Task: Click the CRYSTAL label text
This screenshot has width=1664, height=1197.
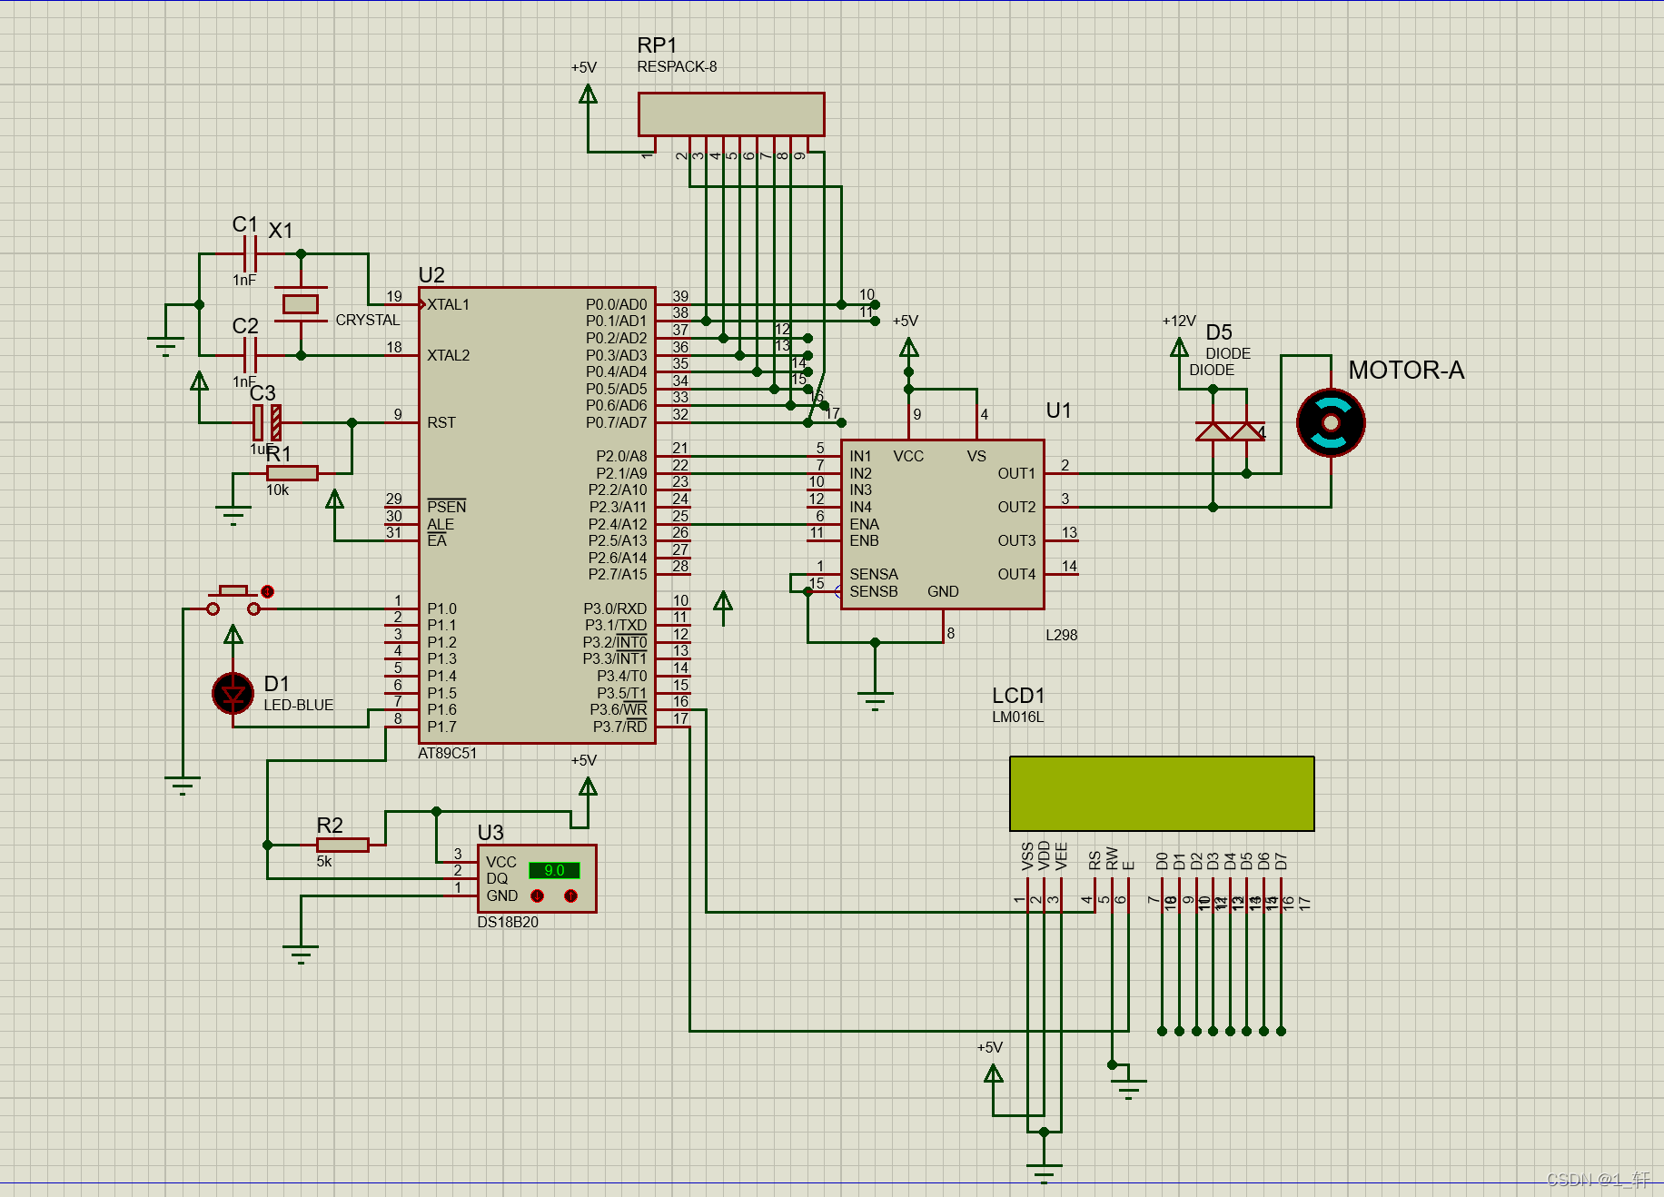Action: click(368, 320)
